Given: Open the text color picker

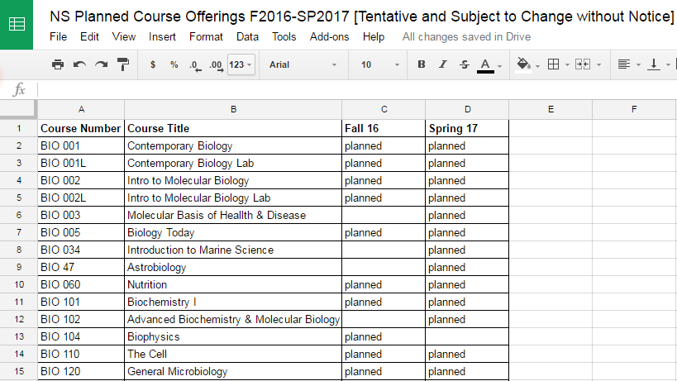Looking at the screenshot, I should (x=485, y=65).
